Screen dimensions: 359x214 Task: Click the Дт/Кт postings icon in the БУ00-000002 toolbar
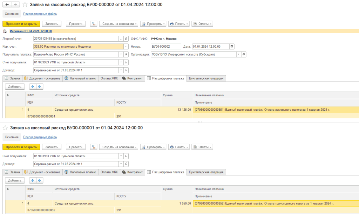(x=94, y=24)
